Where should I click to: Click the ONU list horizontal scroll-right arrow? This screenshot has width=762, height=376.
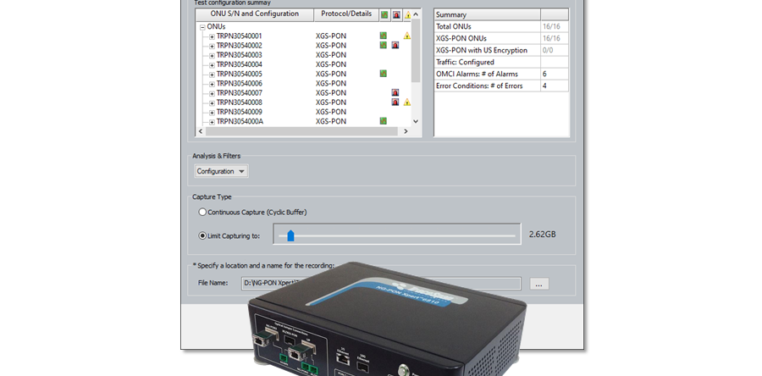click(406, 131)
